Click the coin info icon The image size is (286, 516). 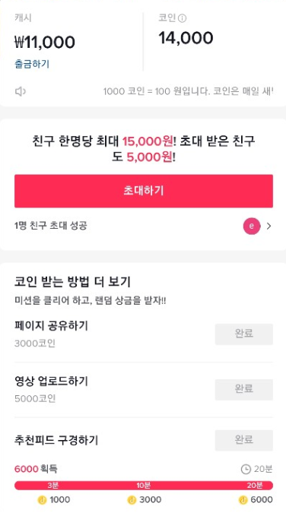pos(182,19)
